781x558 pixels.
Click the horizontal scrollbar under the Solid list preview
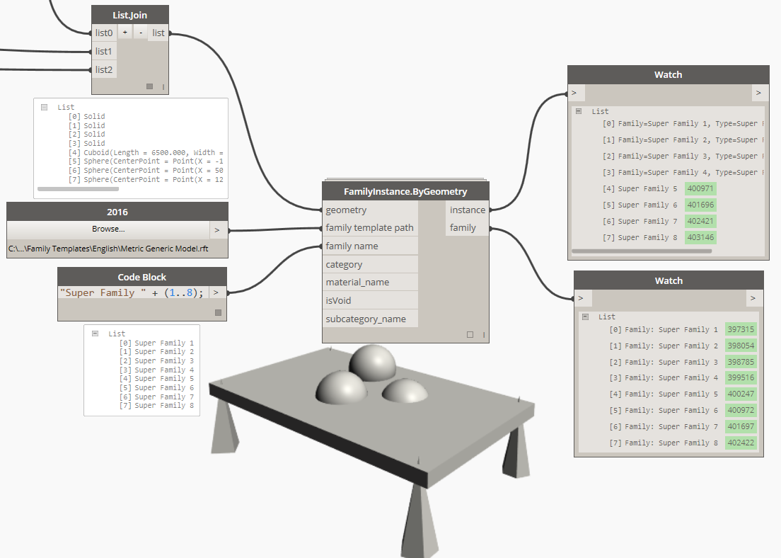[78, 189]
